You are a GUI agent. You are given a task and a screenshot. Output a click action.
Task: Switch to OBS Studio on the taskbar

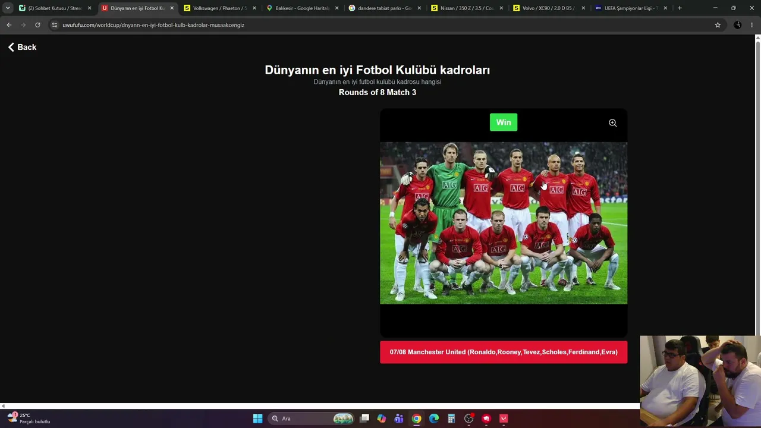pyautogui.click(x=469, y=418)
